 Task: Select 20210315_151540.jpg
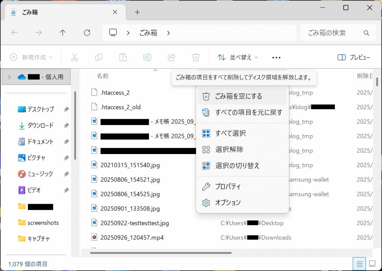(x=130, y=165)
